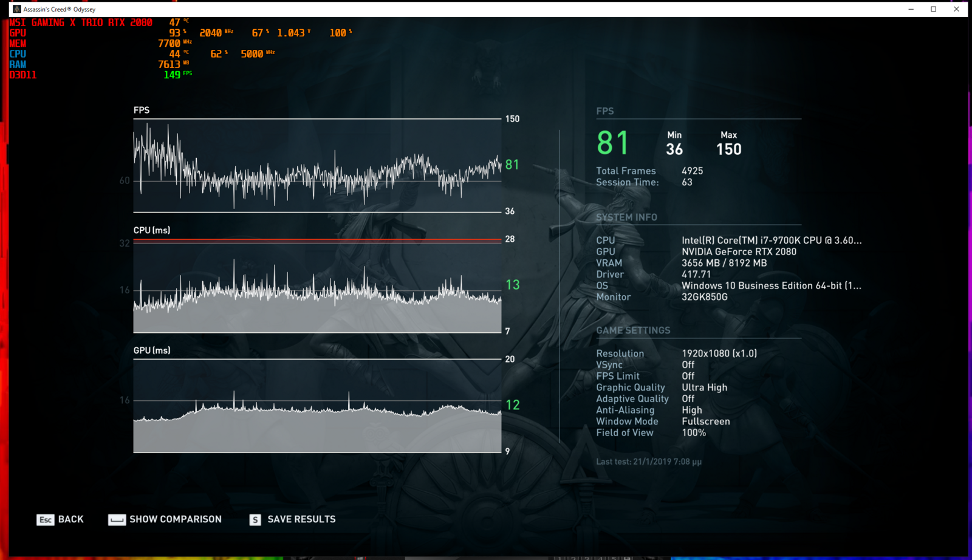Click Session Time value 63

pos(687,182)
